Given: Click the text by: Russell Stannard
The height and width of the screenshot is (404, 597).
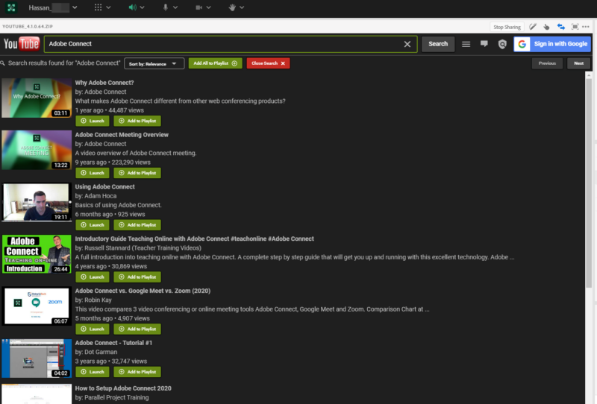Looking at the screenshot, I should tap(138, 248).
